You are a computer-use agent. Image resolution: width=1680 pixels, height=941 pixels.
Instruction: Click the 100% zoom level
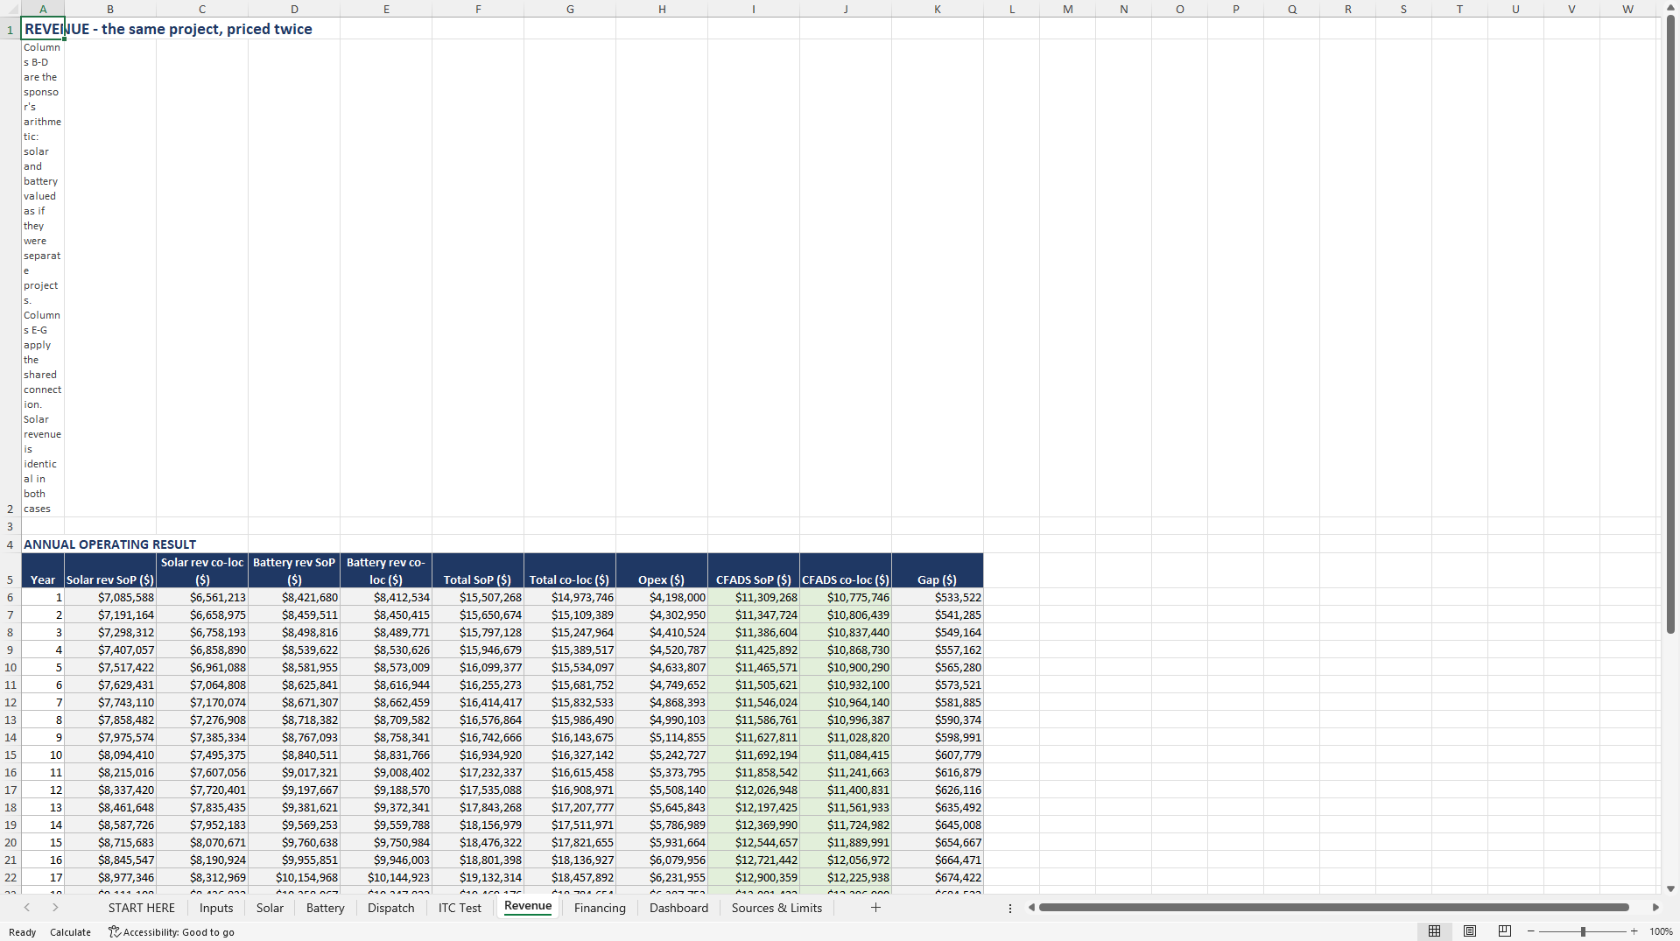click(1661, 931)
